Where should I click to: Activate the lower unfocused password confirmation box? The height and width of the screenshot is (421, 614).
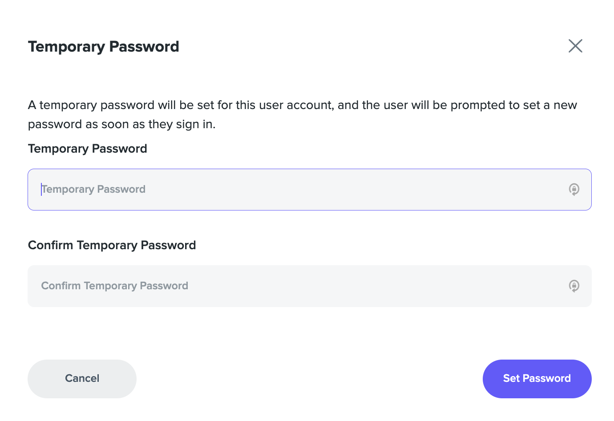(x=309, y=286)
